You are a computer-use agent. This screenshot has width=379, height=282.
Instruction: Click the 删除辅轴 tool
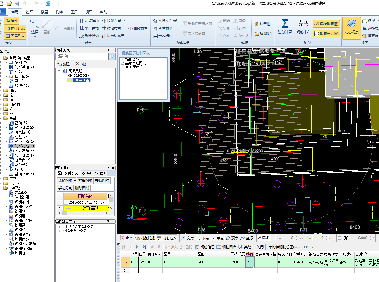[x=89, y=36]
